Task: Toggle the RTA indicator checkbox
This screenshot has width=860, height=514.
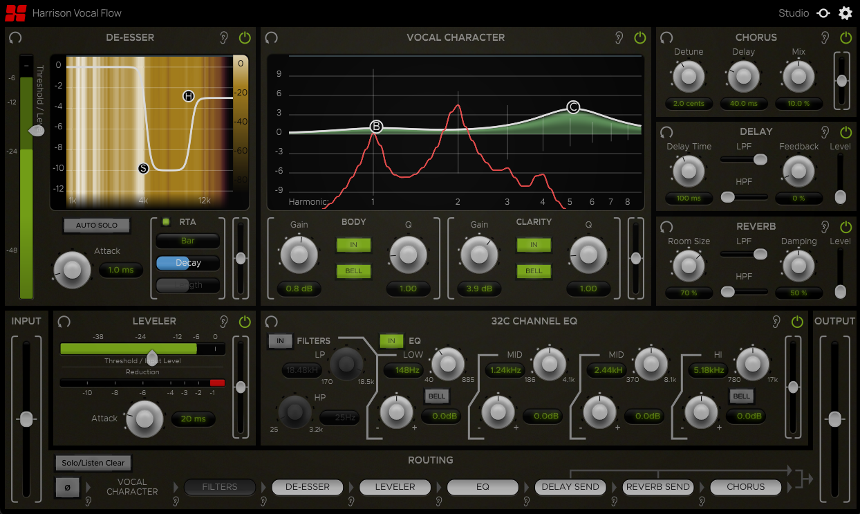Action: point(166,222)
